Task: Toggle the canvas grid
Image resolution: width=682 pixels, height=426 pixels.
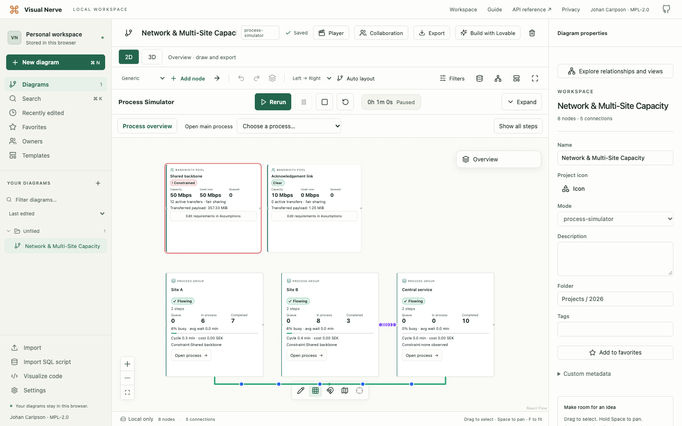Action: tap(315, 390)
